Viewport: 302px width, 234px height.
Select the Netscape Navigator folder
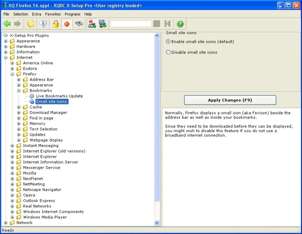point(42,190)
